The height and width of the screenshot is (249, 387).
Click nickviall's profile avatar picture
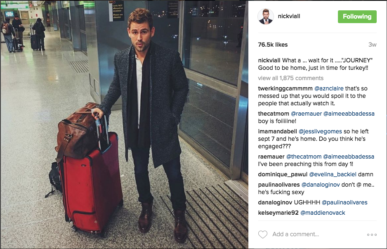[x=266, y=17]
